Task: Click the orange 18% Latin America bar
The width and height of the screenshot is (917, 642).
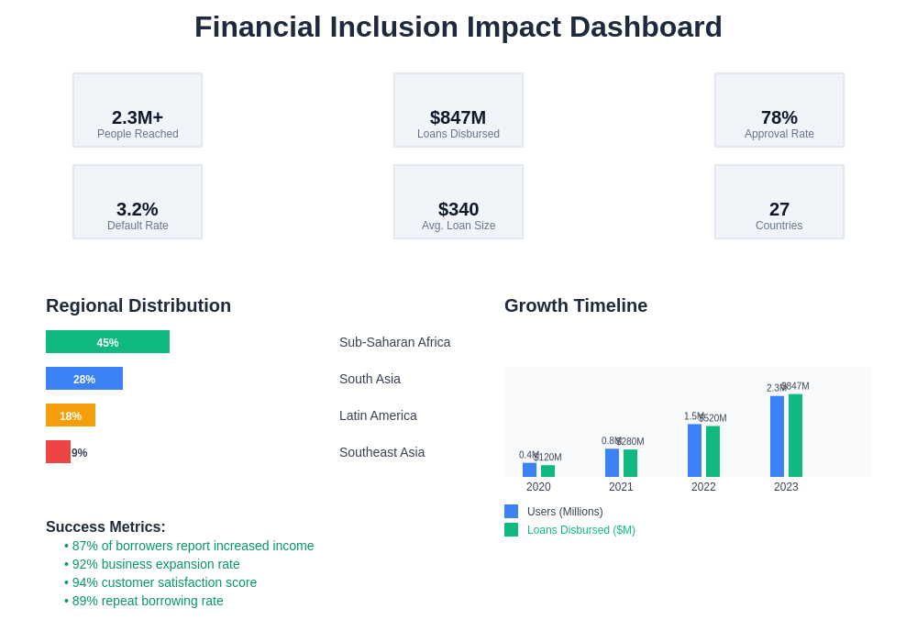Action: 71,415
